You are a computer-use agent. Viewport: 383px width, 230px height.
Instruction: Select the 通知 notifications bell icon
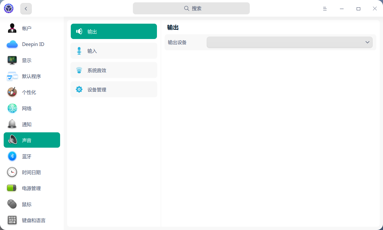(x=12, y=124)
